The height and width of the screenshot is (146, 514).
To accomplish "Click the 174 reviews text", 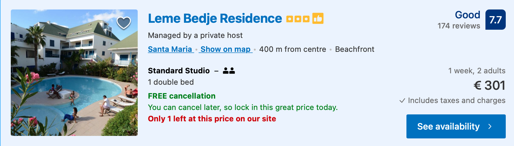I will coord(459,26).
